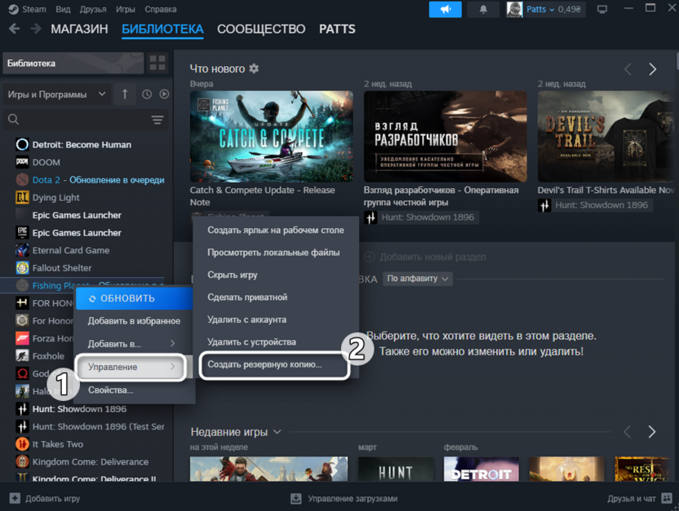Click the add game plus icon
This screenshot has height=511, width=679.
[x=15, y=499]
